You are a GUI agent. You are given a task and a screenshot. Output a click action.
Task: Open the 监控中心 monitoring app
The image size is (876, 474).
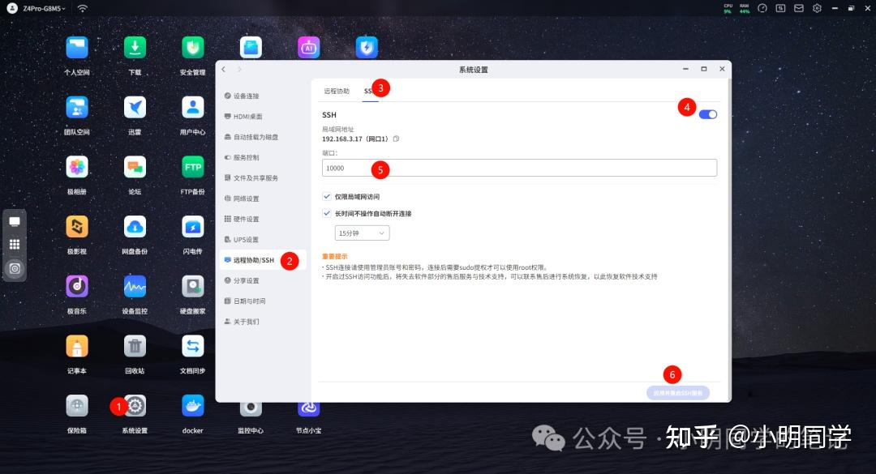pyautogui.click(x=251, y=409)
